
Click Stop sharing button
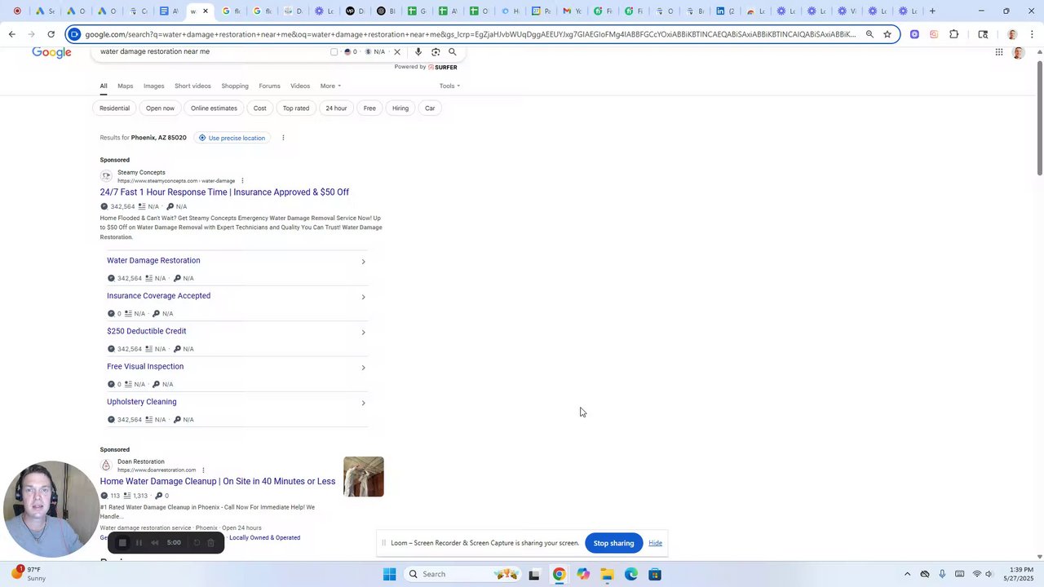[613, 543]
